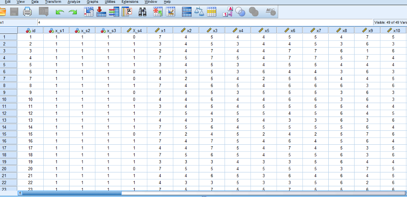Open the Recall recently used dialogs icon

44,11
